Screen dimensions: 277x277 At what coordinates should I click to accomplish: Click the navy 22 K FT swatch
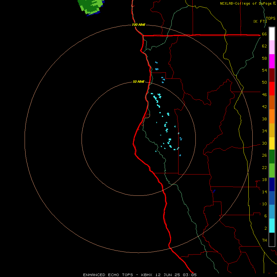(x=272, y=184)
